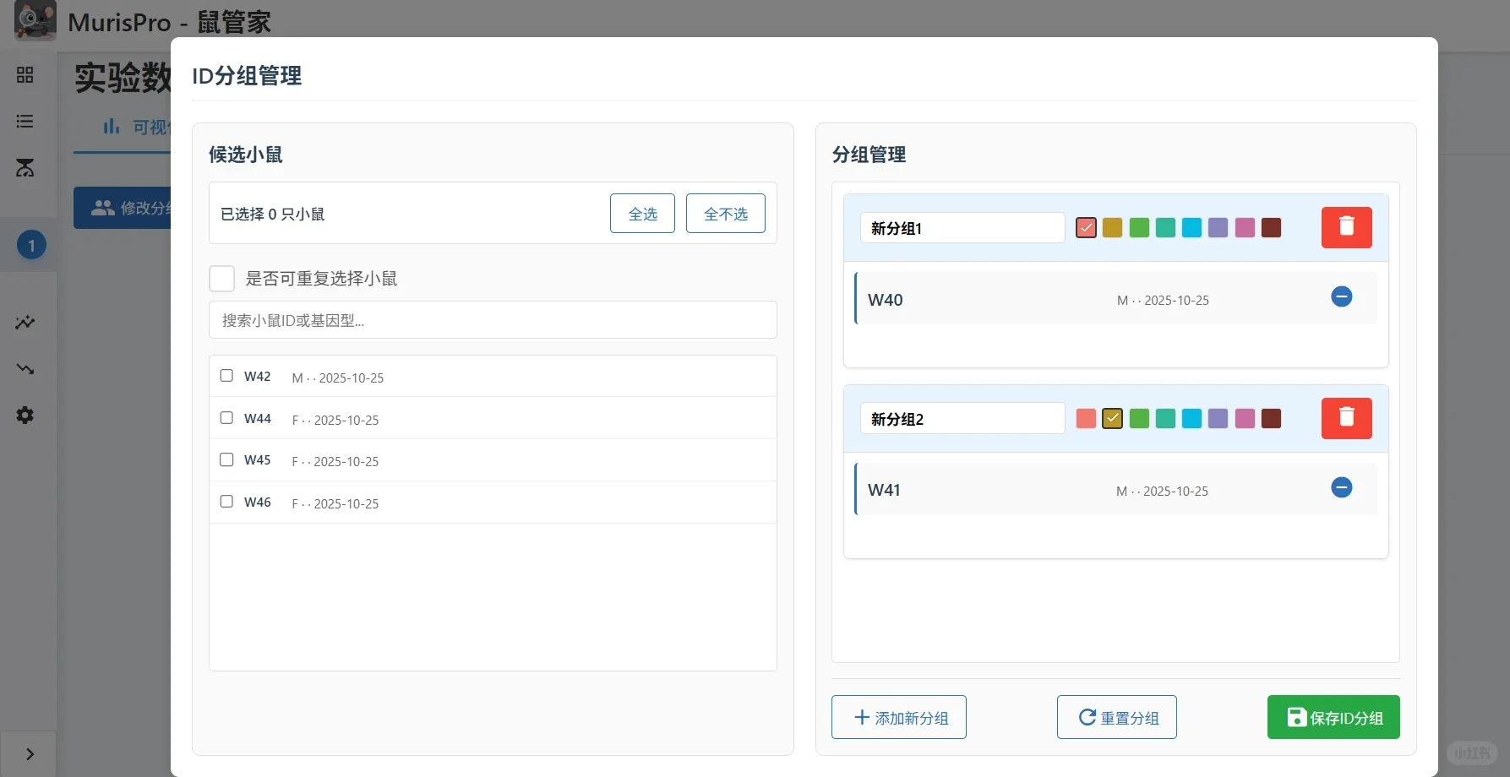Edit the 新分组2 group name field
This screenshot has width=1510, height=777.
point(962,419)
